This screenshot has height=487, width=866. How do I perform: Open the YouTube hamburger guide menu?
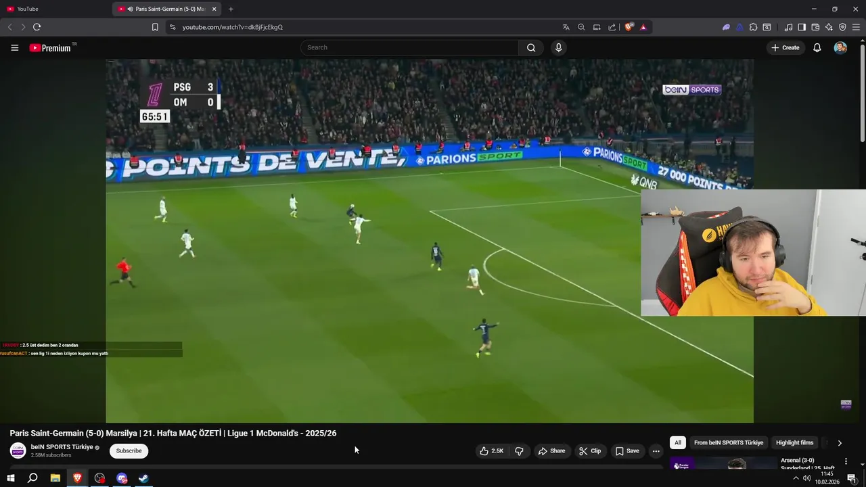(14, 47)
